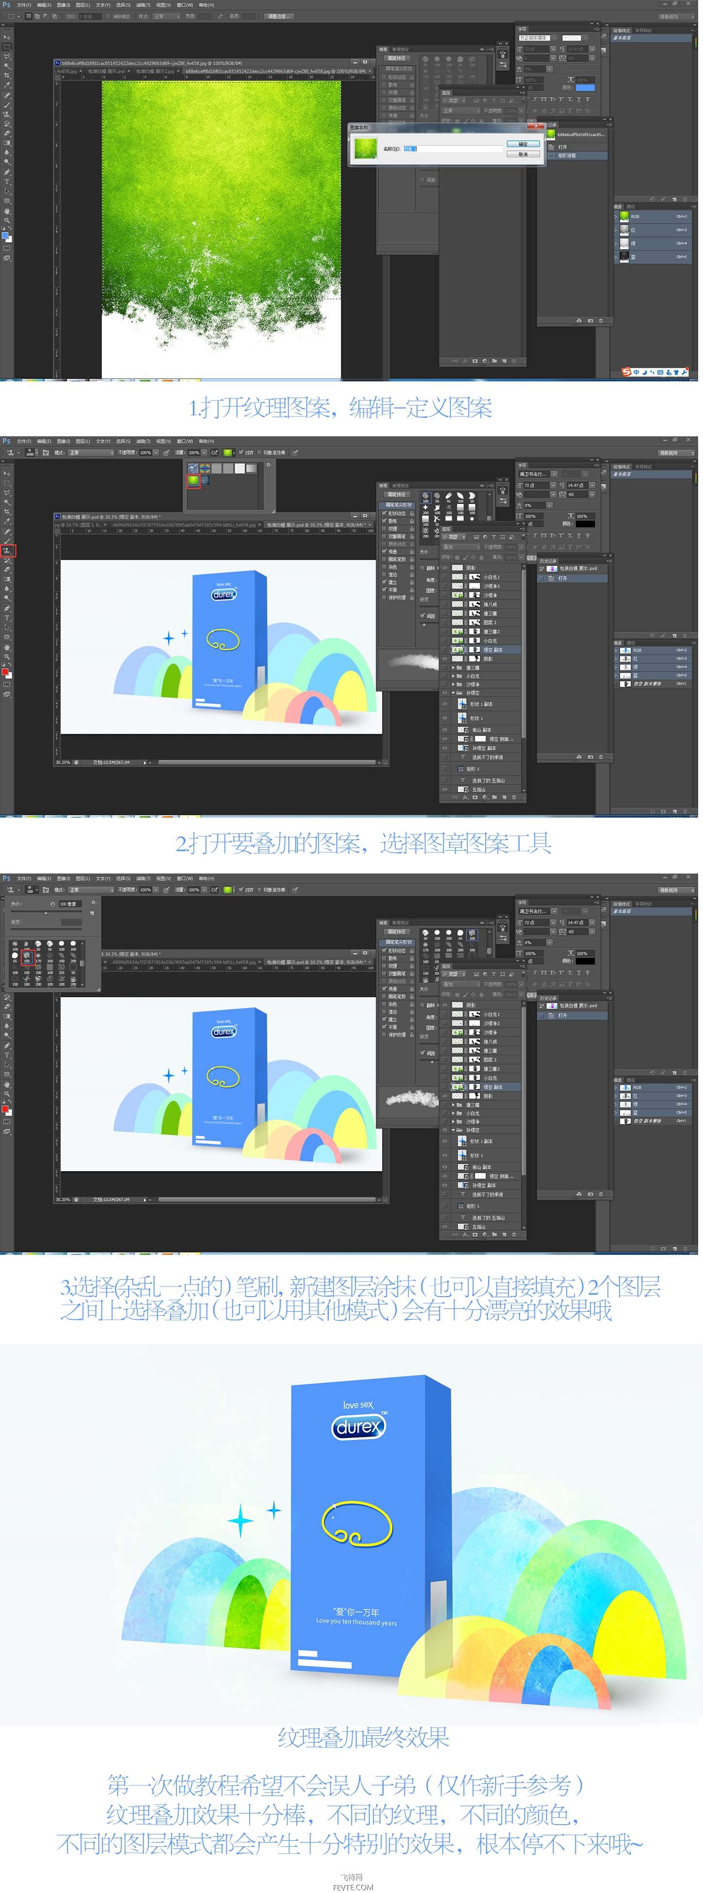703x1893 pixels.
Task: Select the Pen tool in step 1 screenshot
Action: click(7, 172)
